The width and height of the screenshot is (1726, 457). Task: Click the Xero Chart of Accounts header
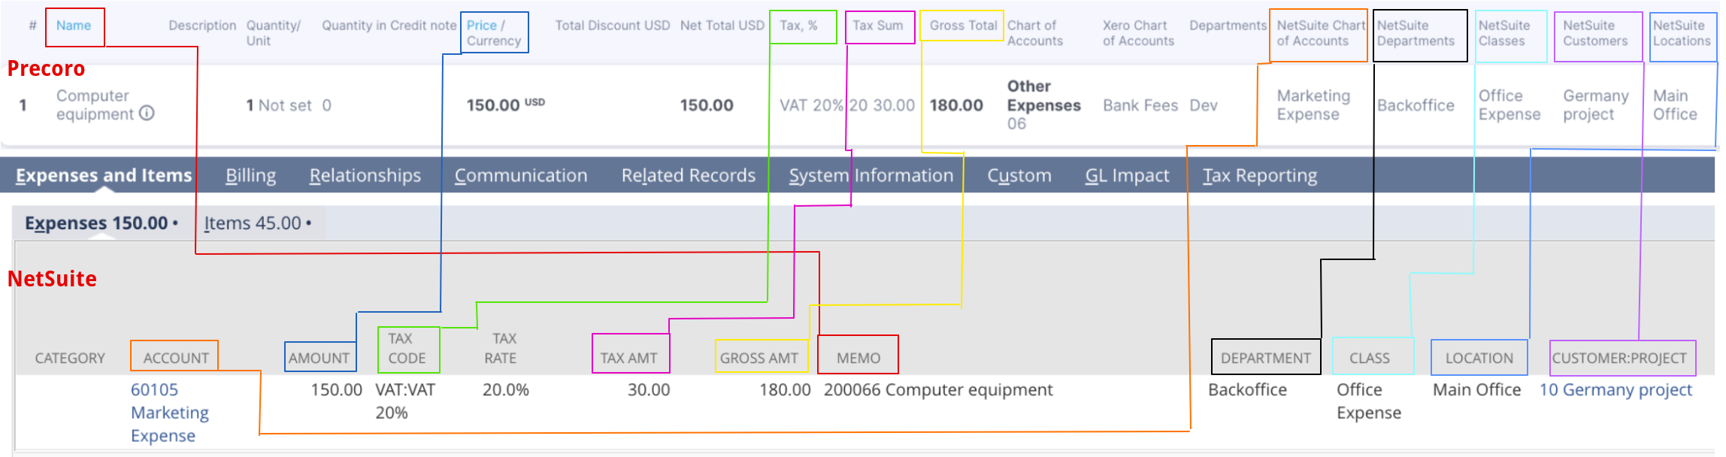pyautogui.click(x=1138, y=33)
